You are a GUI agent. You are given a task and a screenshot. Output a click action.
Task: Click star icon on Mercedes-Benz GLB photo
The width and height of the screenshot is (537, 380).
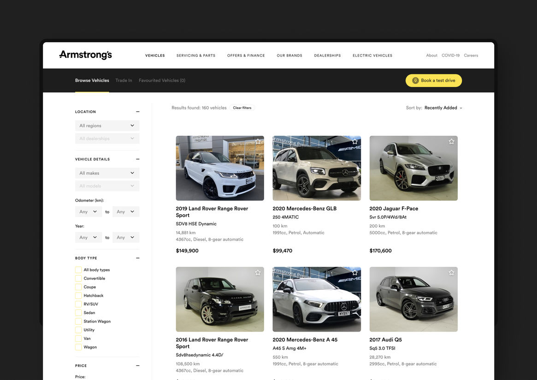click(x=354, y=142)
